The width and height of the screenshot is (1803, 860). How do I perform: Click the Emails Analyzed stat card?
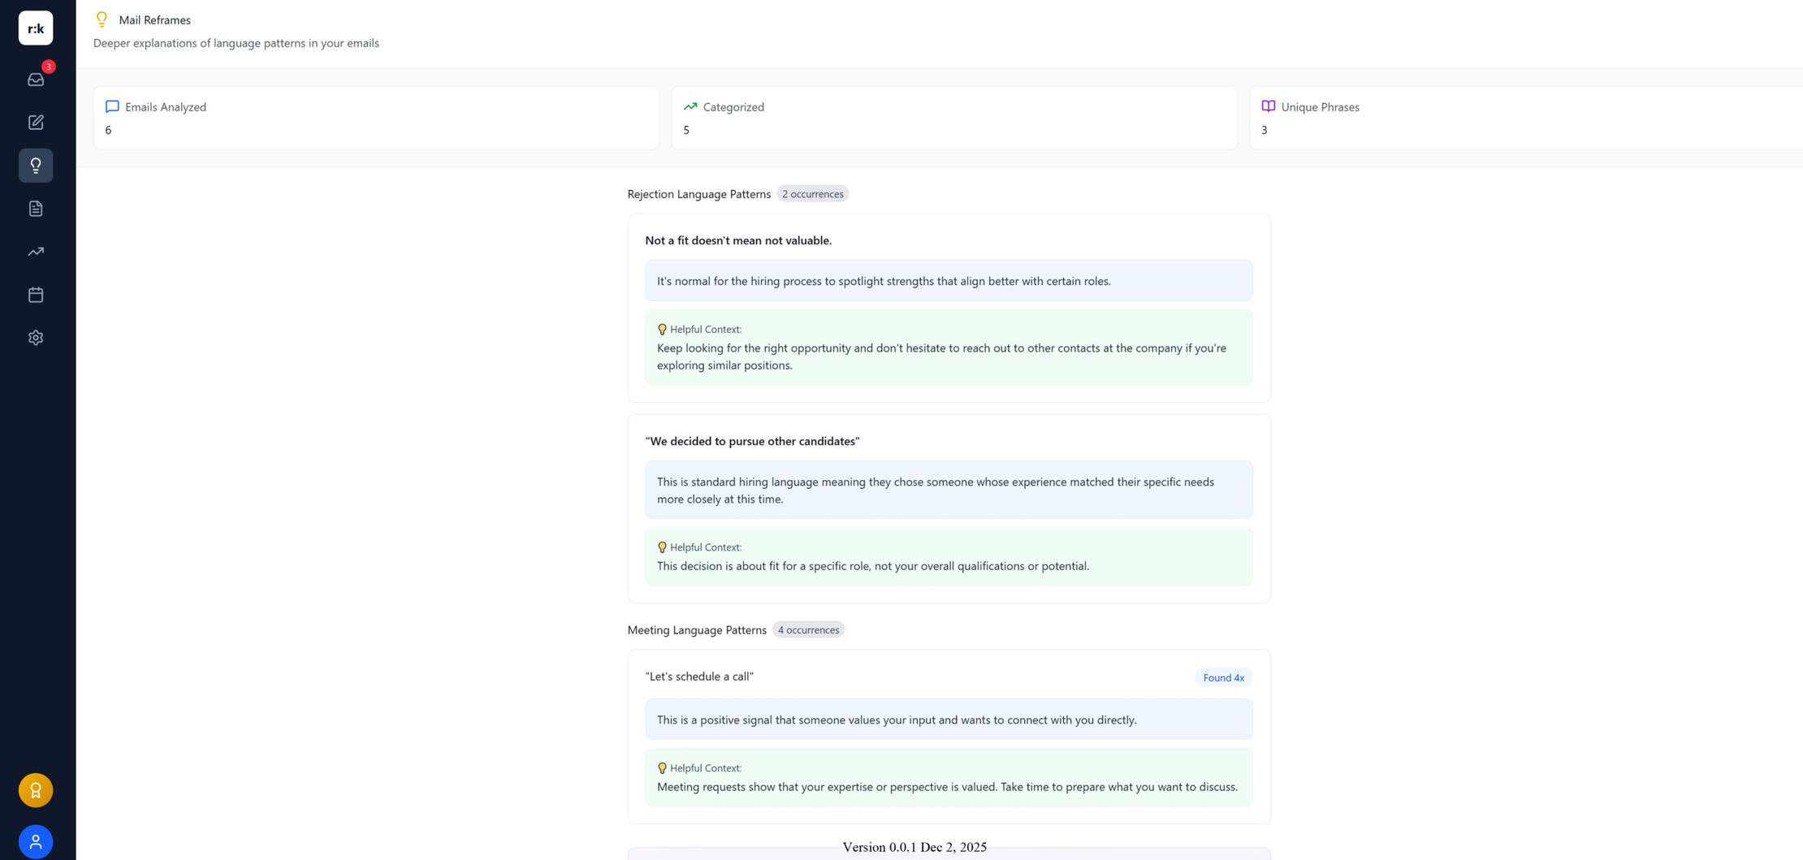click(x=376, y=118)
